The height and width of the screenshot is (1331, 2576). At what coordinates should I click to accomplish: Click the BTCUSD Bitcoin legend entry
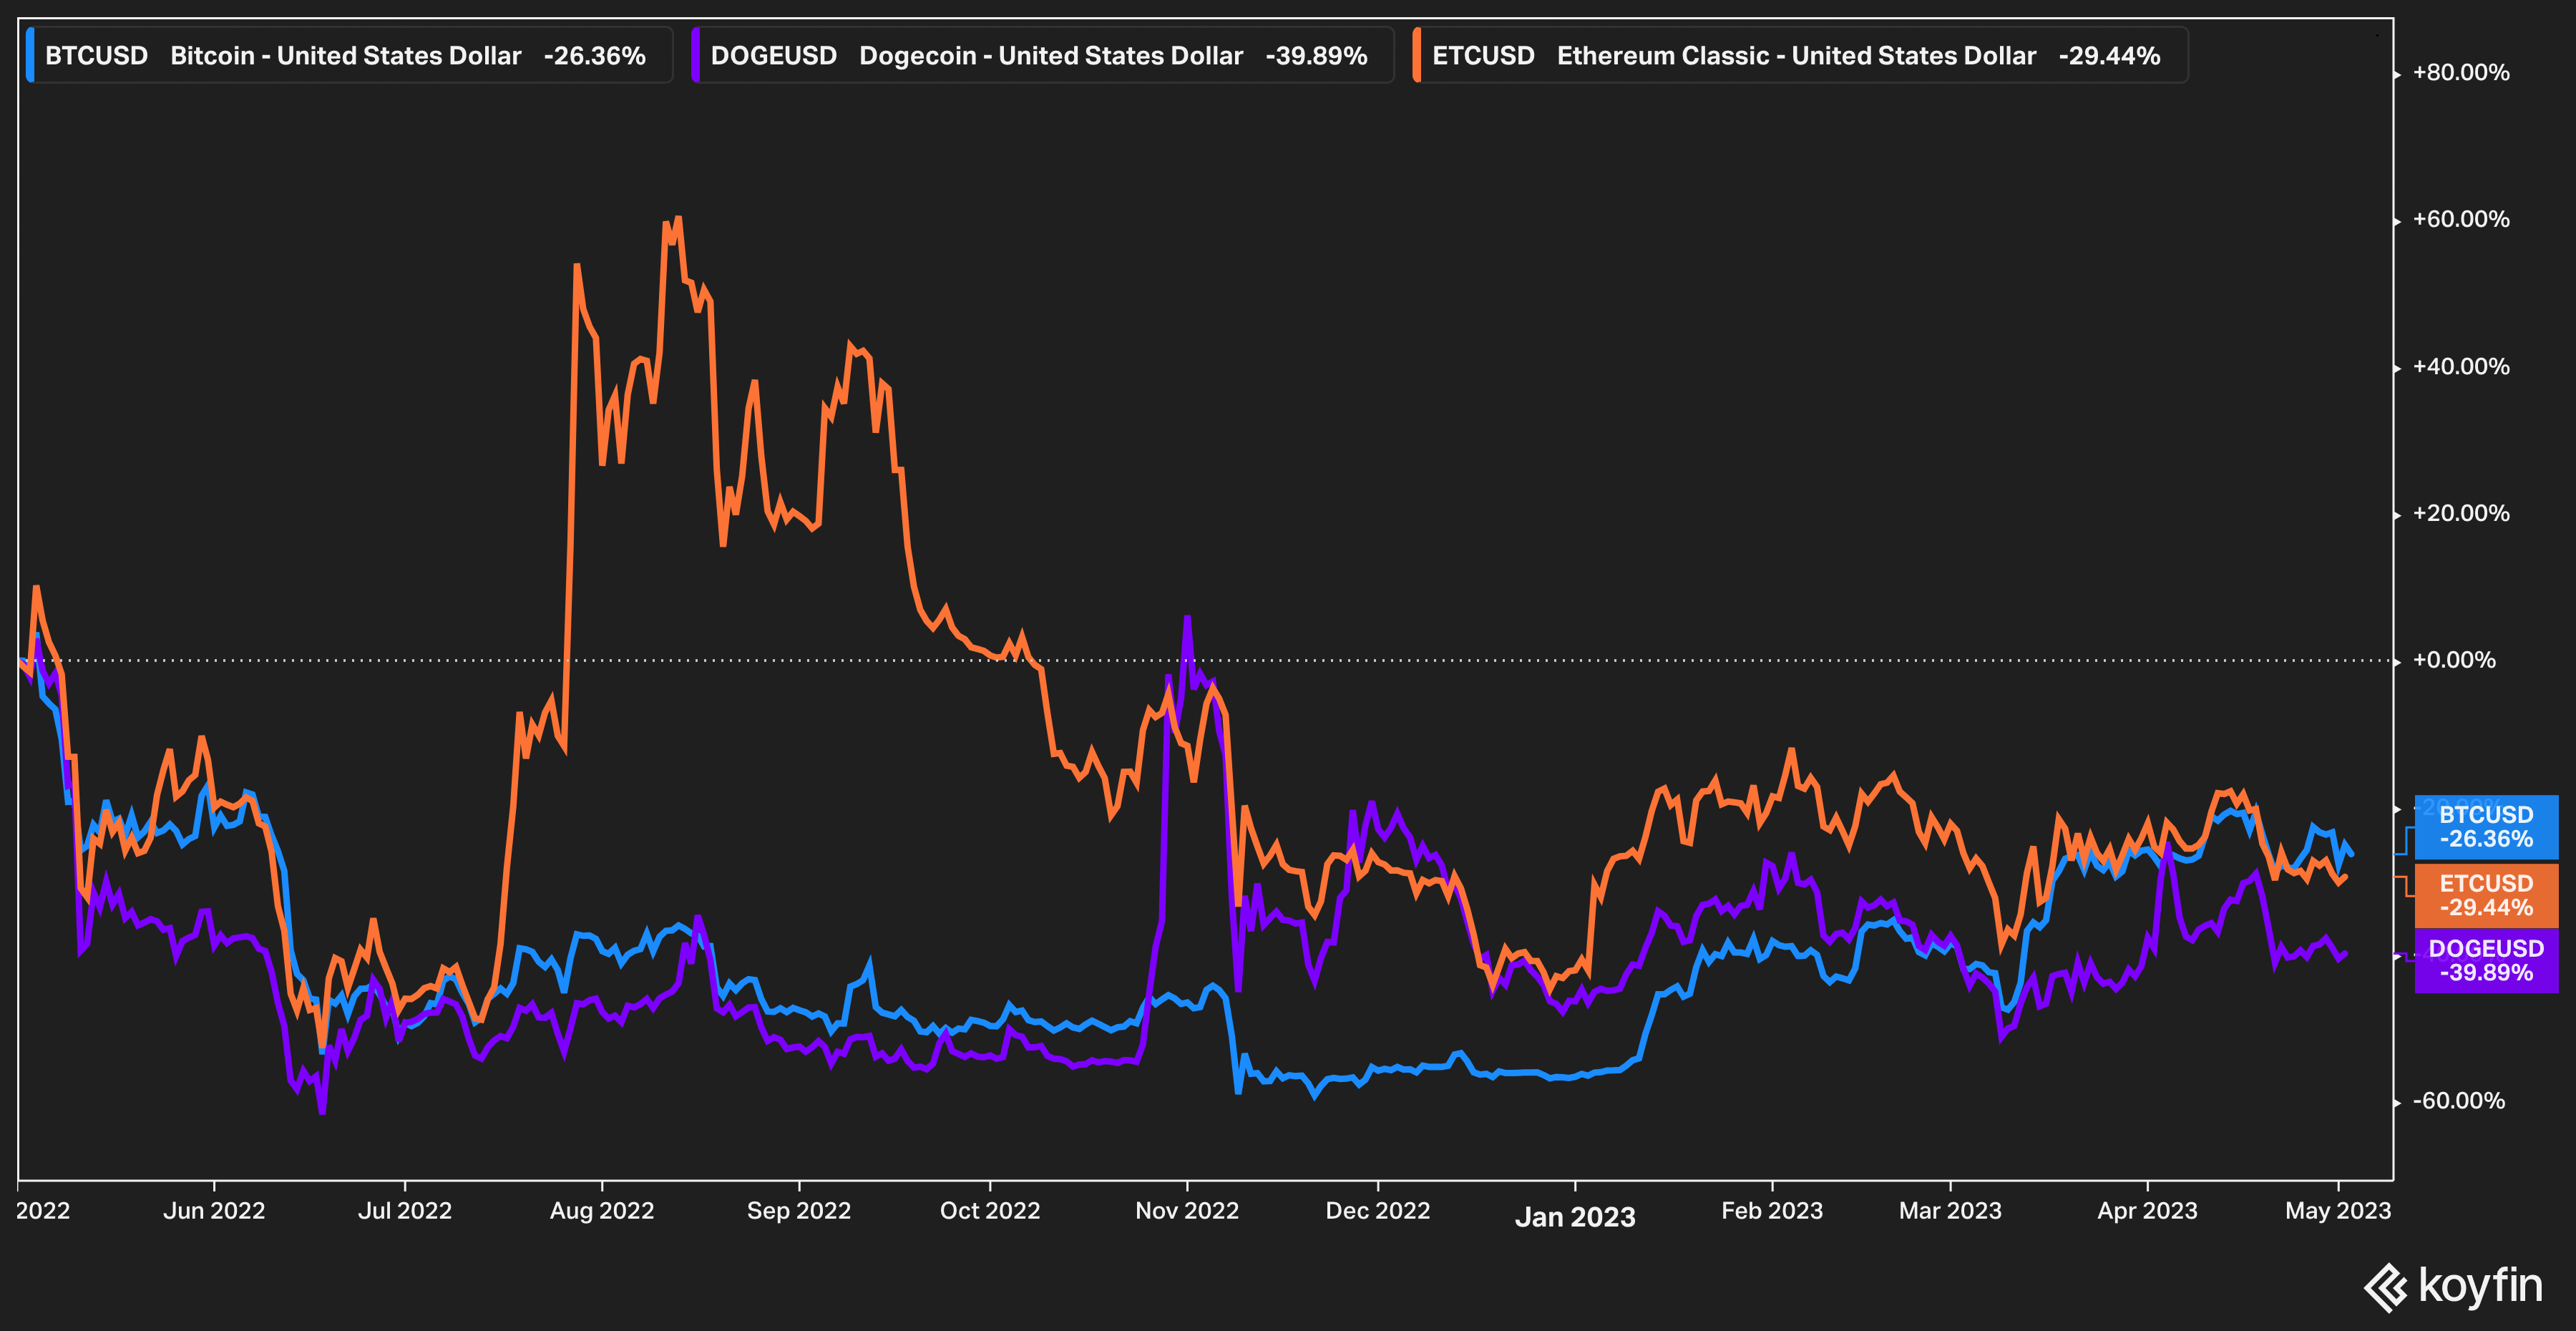[349, 55]
